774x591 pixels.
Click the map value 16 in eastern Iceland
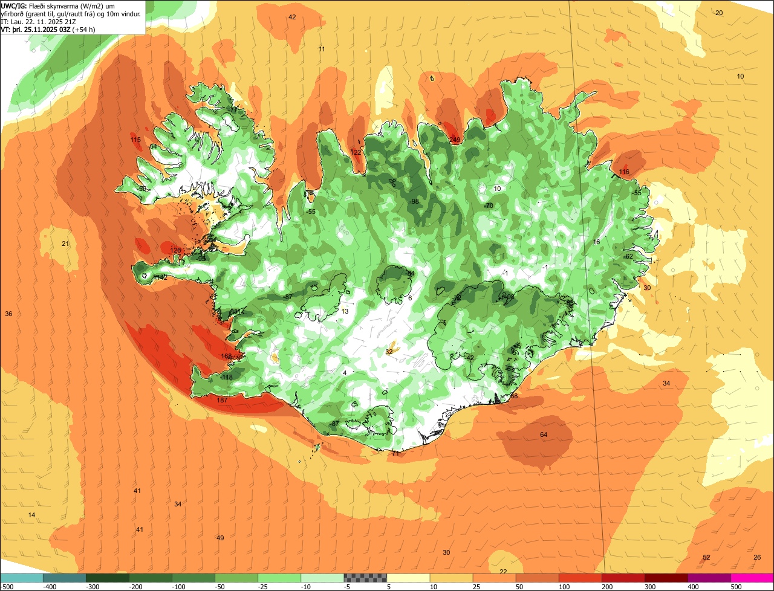click(x=596, y=242)
